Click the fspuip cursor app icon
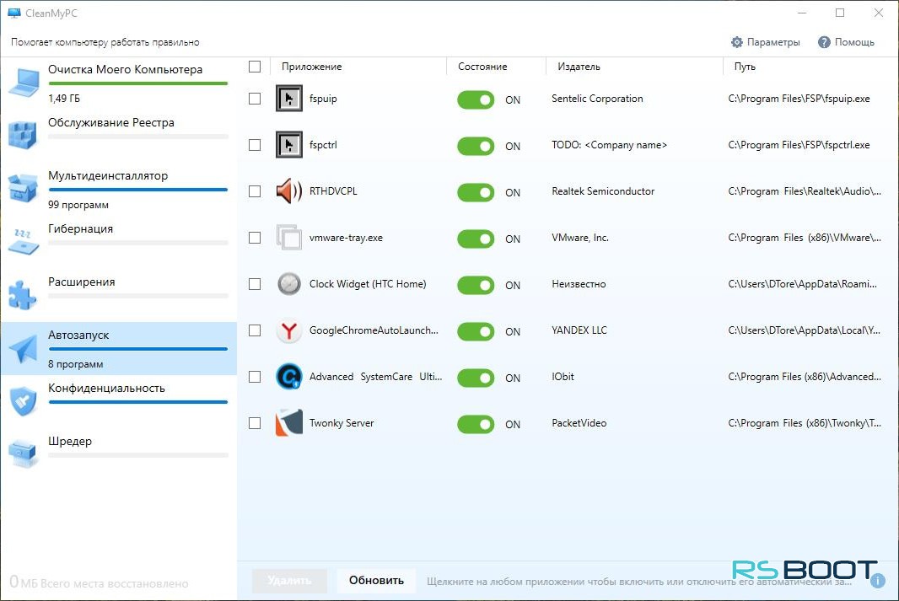 click(x=289, y=99)
